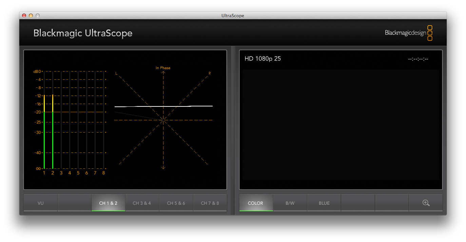Click the dB0 scale label
Viewport: 466px width, 242px height.
(37, 72)
